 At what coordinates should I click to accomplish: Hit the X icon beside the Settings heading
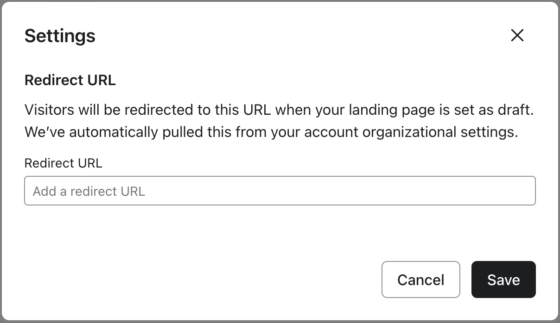point(517,35)
